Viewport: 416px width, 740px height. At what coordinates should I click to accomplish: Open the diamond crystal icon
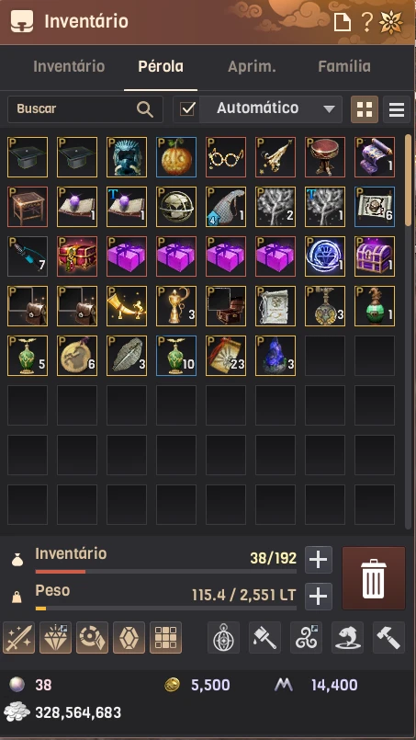point(56,638)
